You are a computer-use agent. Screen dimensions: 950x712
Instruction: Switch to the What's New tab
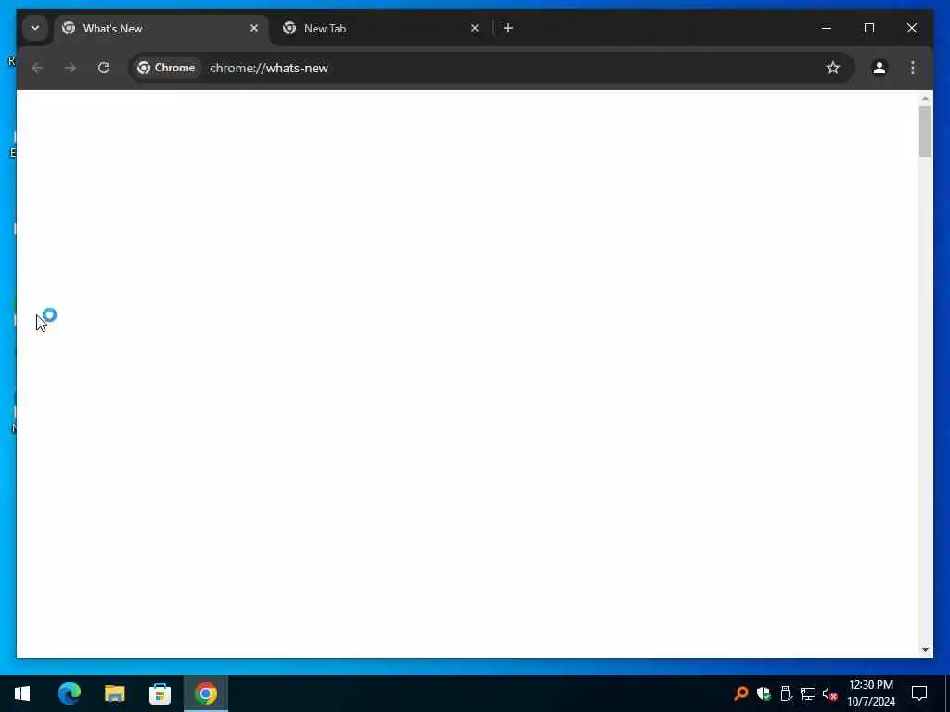point(161,29)
